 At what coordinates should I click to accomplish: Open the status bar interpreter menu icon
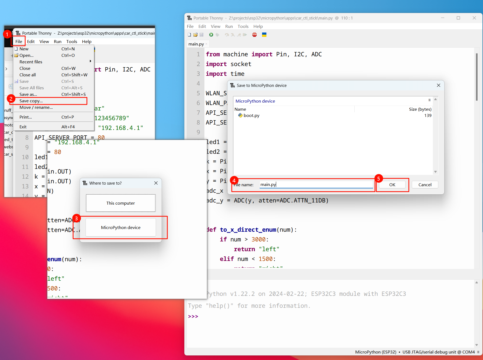click(x=478, y=352)
